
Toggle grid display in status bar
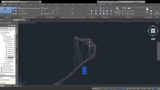click(x=100, y=88)
